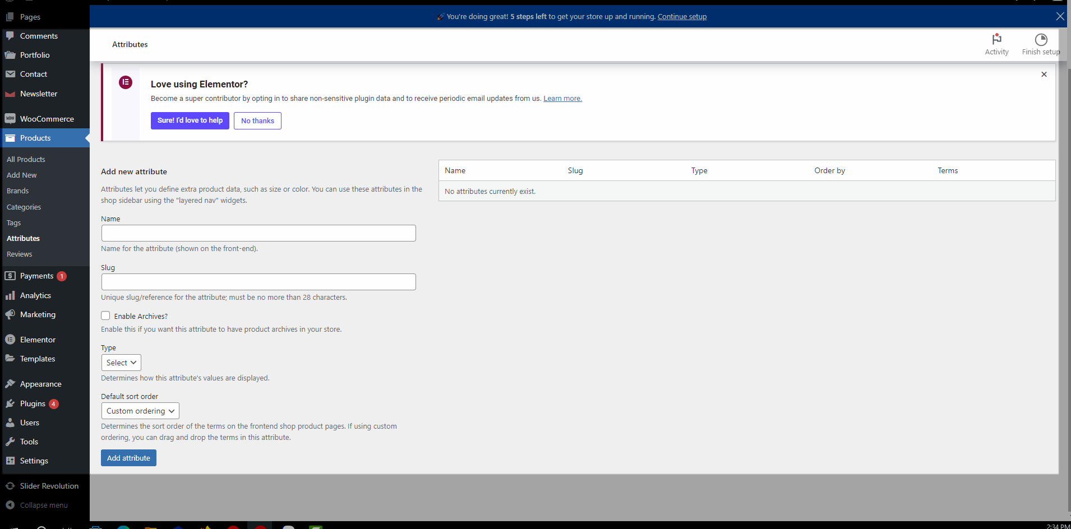Click the Plugins plug icon
This screenshot has width=1071, height=529.
point(10,403)
